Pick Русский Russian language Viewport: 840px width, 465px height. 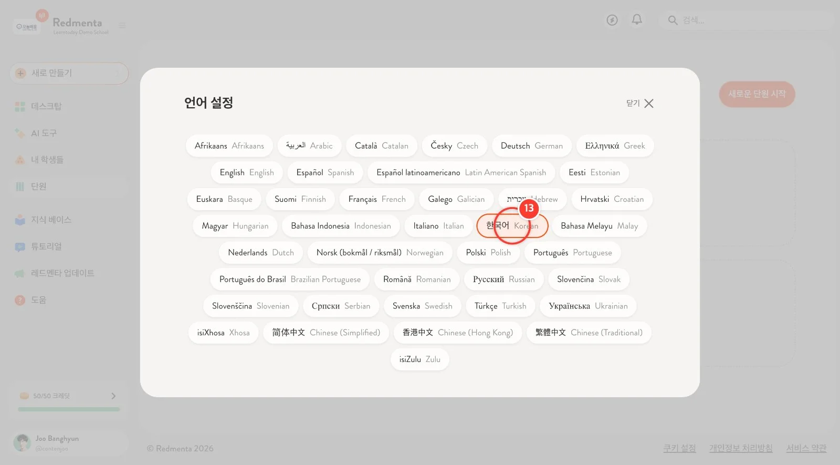[503, 280]
